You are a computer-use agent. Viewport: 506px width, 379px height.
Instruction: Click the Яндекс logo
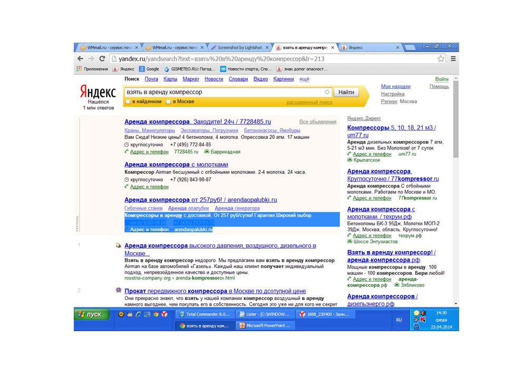click(x=98, y=92)
